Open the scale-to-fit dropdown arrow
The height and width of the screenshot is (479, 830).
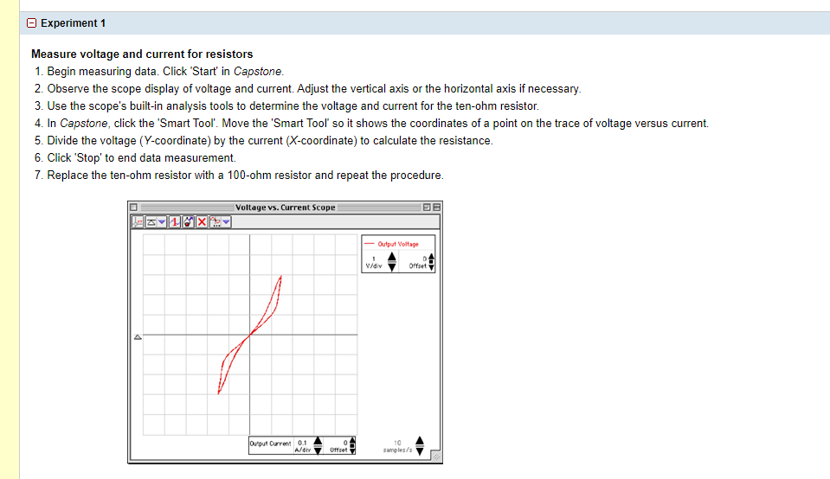coord(162,222)
